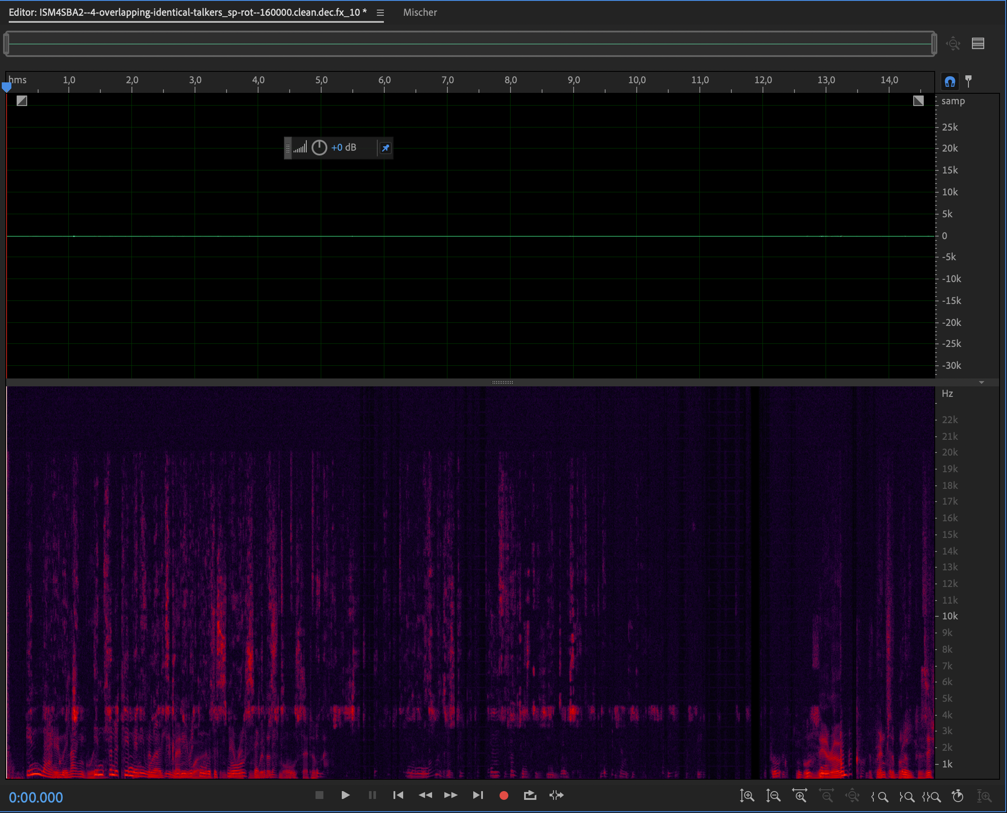Switch to the Mischer tab
1007x813 pixels.
point(420,13)
